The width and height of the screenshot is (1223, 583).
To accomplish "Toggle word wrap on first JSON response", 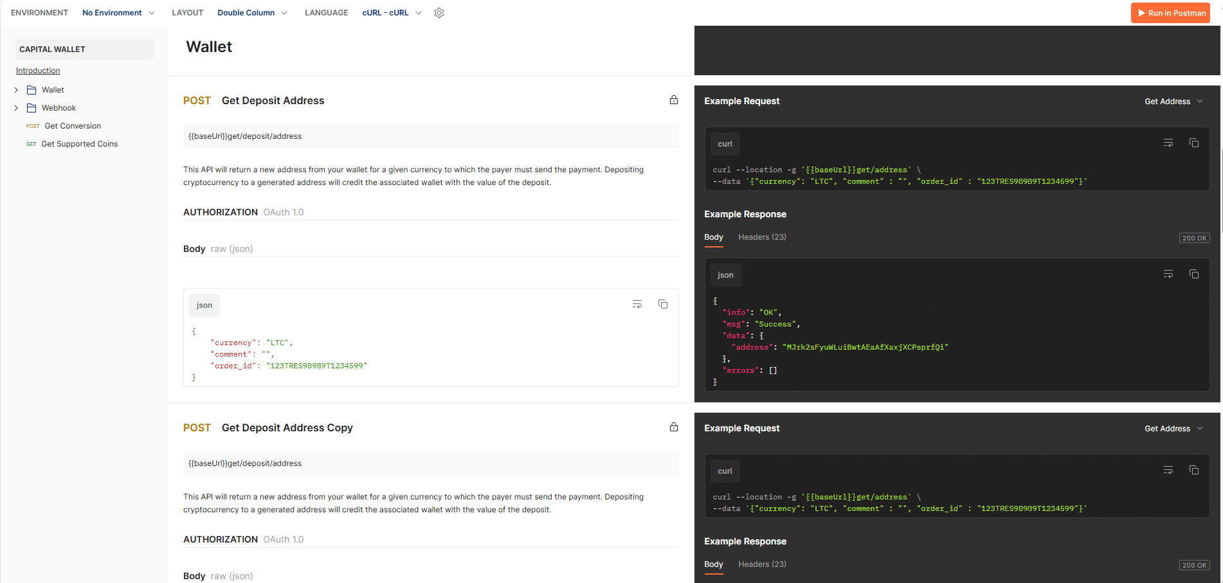I will pos(1168,274).
